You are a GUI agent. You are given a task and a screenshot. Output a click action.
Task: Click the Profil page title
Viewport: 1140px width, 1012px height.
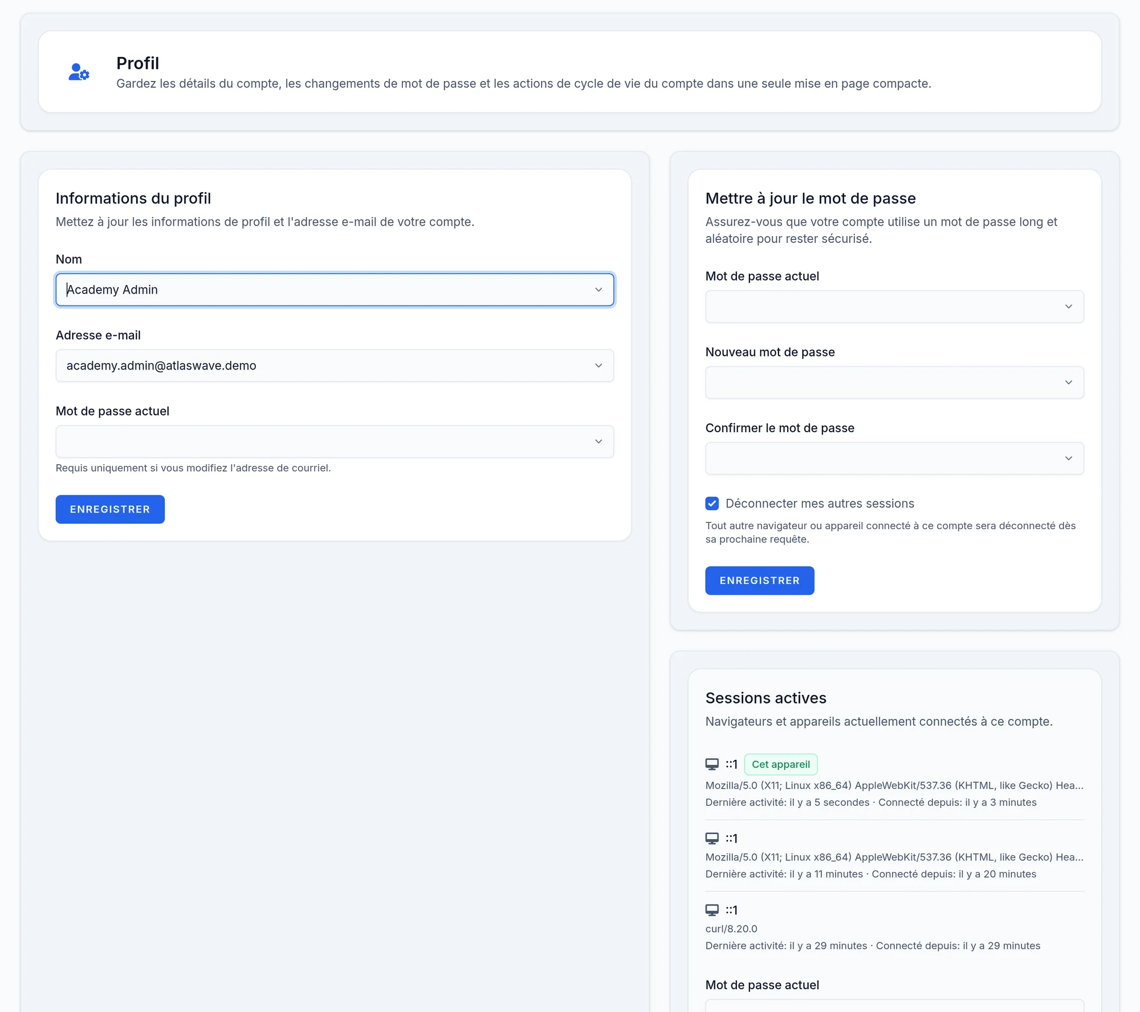click(137, 63)
